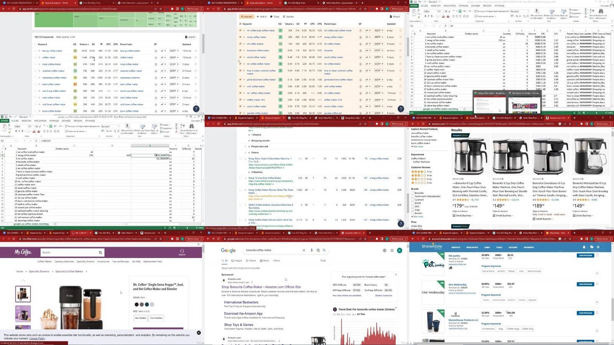Screen dimensions: 614x345
Task: Add a new sheet with the plus icon in the Excel window with cell E3
Action: point(55,224)
